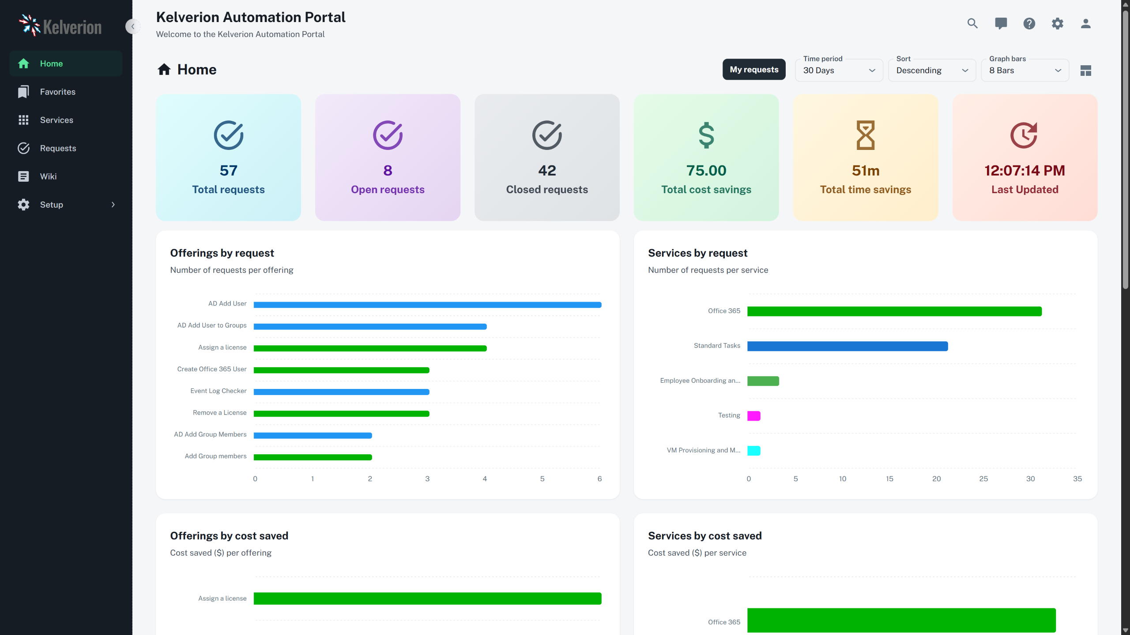1130x635 pixels.
Task: Open the settings gear in header
Action: click(x=1057, y=23)
